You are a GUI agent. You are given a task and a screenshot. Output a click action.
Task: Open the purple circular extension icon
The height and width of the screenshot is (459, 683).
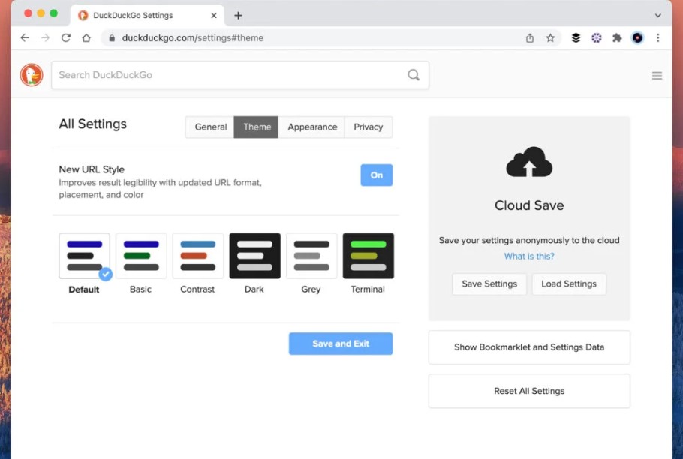(x=597, y=37)
